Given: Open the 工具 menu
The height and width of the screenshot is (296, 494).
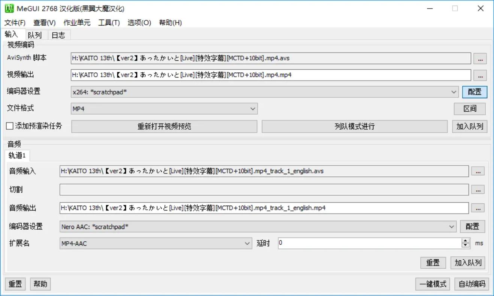Looking at the screenshot, I should [x=109, y=22].
